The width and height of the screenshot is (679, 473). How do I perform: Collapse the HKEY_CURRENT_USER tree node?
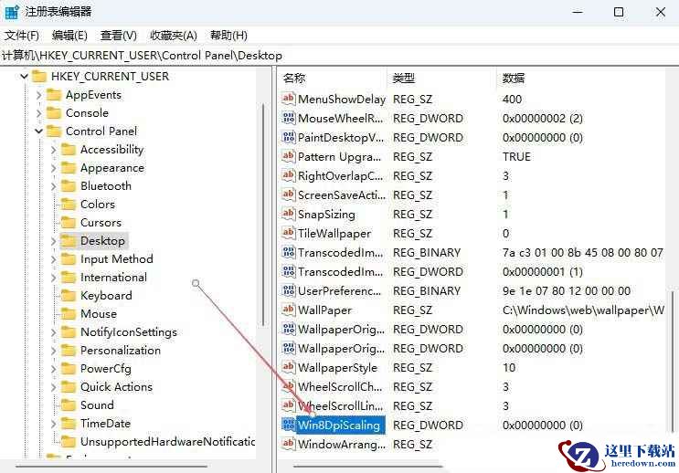[24, 77]
